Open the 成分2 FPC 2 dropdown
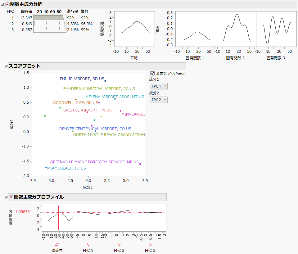Screen dimensions: 298x254 click(x=159, y=100)
